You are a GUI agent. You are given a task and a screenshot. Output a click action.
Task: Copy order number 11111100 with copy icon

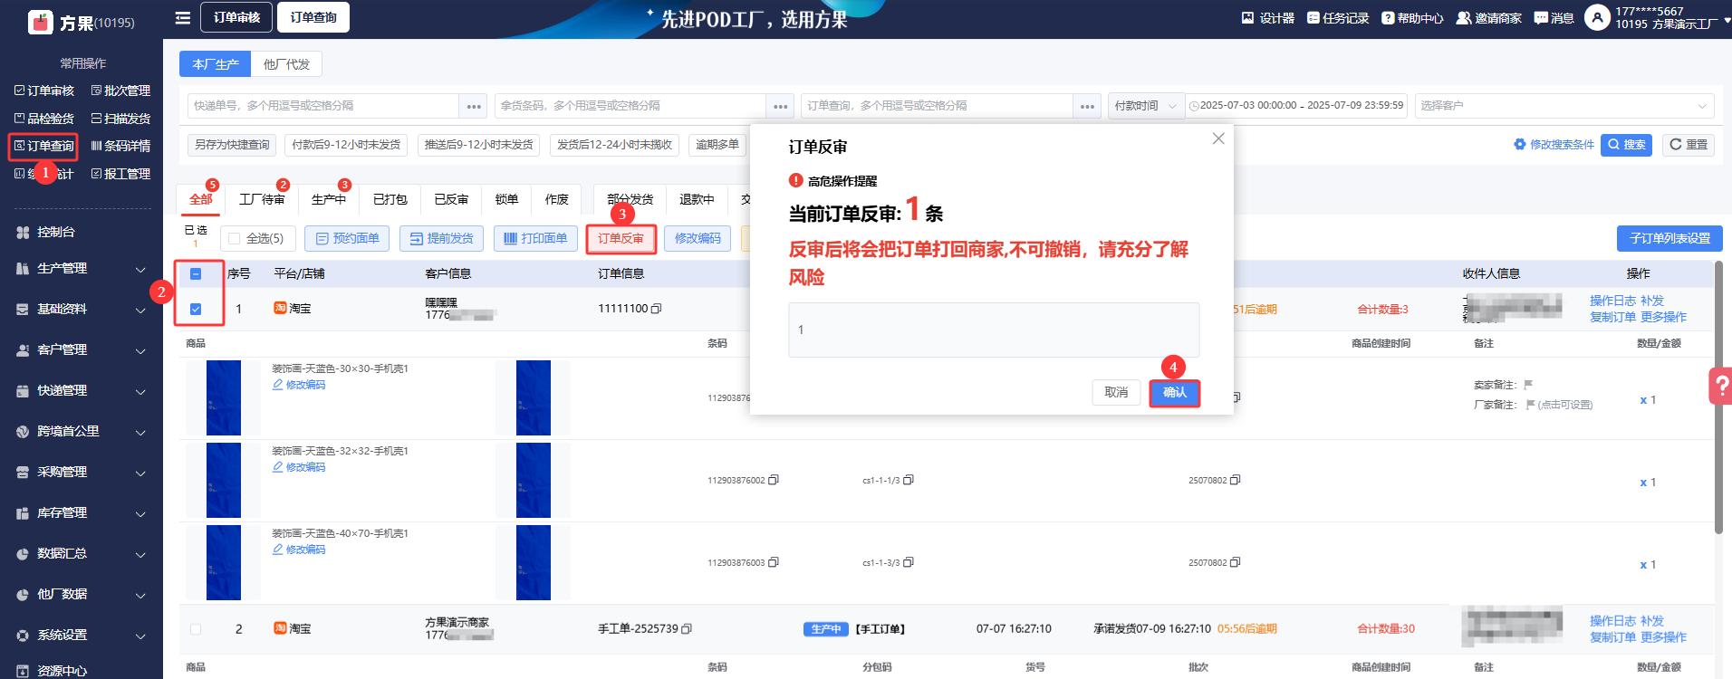[657, 309]
